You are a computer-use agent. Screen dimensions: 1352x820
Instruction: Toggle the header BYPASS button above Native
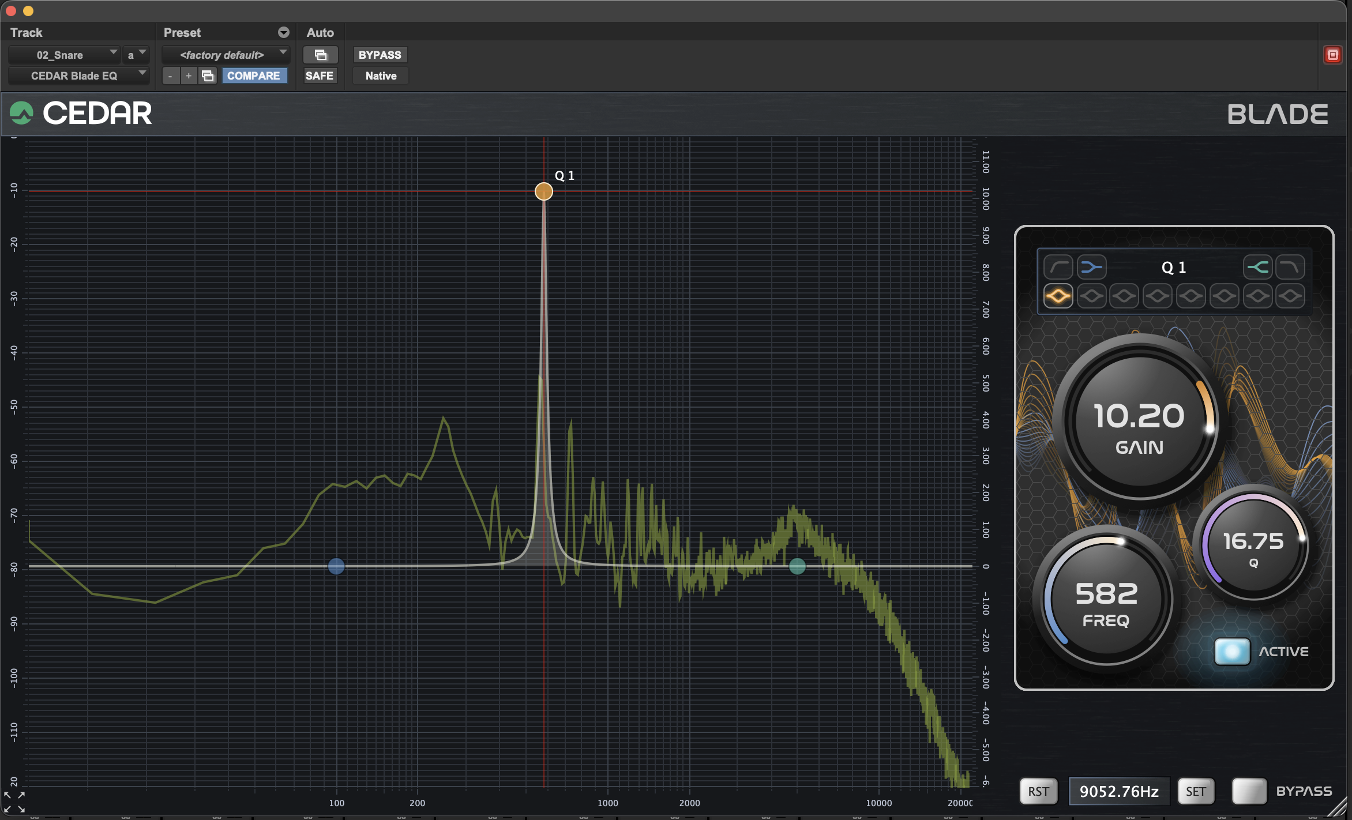click(380, 55)
